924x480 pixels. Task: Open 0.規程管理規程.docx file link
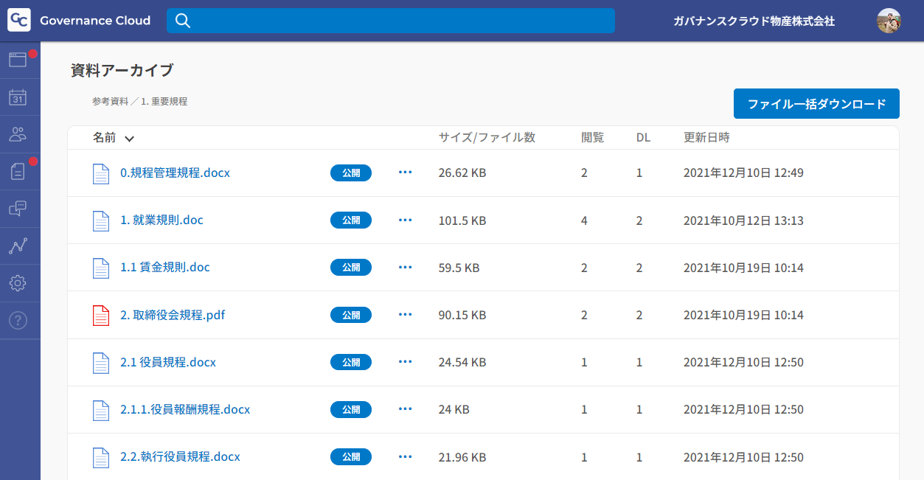pyautogui.click(x=175, y=173)
